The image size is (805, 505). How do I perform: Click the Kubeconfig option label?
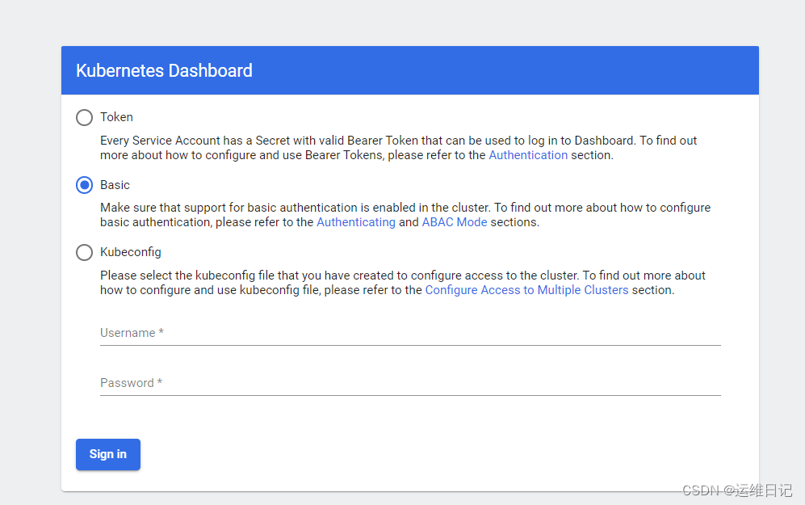click(x=131, y=252)
